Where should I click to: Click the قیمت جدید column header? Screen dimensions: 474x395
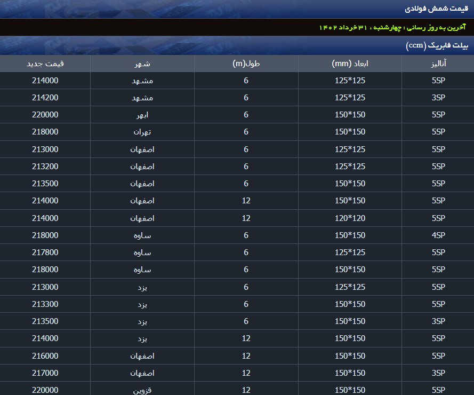point(45,64)
